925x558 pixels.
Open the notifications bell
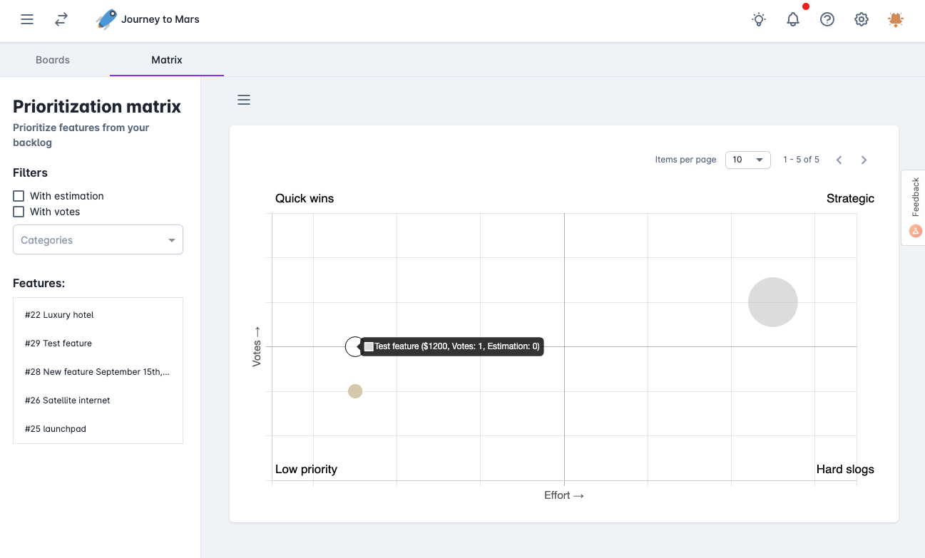793,19
